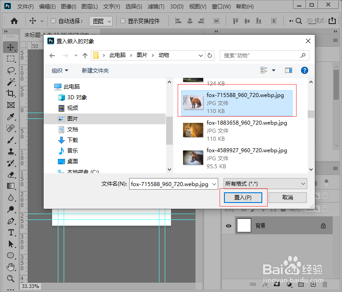Hide the 背景 layer with eye icon
The image size is (342, 292).
228,226
